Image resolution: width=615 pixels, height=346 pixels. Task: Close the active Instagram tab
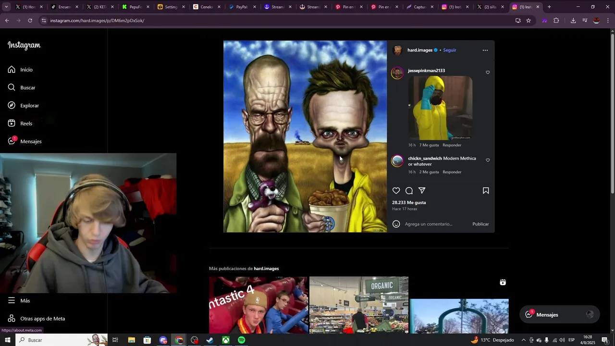pos(538,7)
